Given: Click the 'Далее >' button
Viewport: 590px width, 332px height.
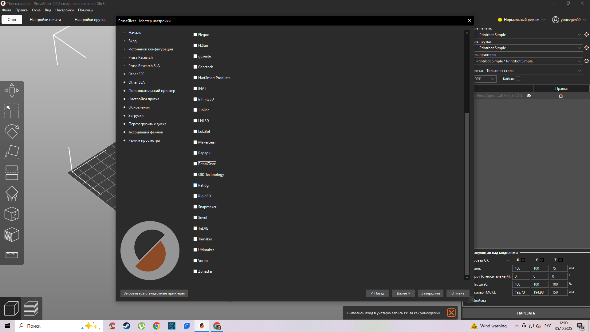Looking at the screenshot, I should click(x=403, y=293).
